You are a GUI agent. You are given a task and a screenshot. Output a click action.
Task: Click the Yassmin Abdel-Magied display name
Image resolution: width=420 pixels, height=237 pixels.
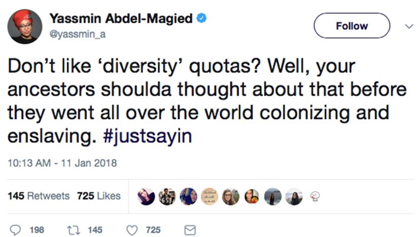click(121, 19)
